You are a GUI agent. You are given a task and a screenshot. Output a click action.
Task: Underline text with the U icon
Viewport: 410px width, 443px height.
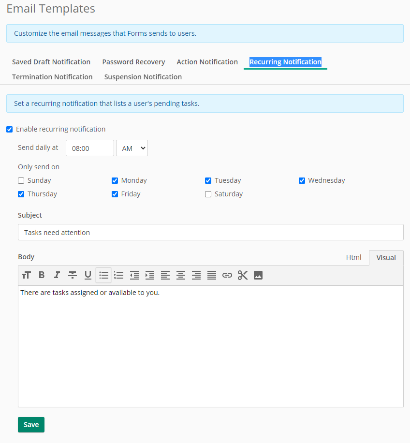[88, 275]
